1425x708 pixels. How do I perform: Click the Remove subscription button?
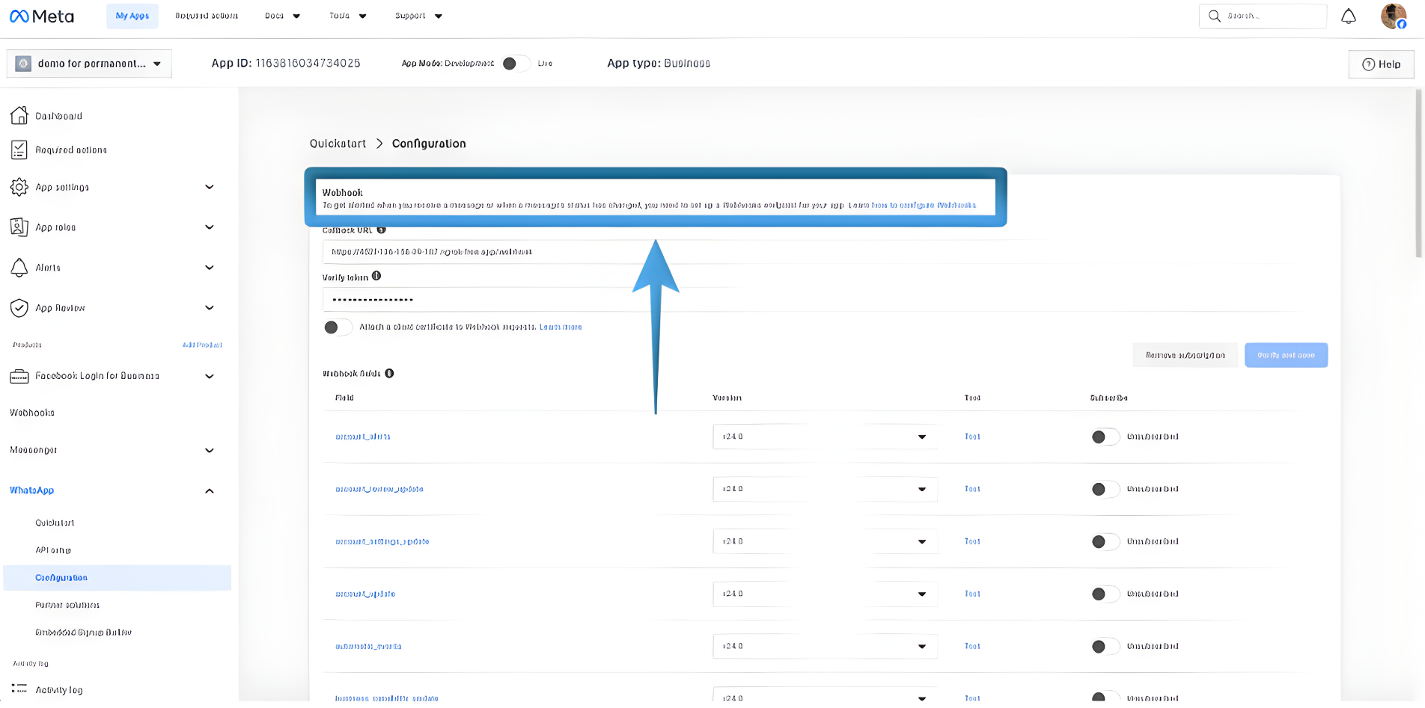click(x=1185, y=354)
